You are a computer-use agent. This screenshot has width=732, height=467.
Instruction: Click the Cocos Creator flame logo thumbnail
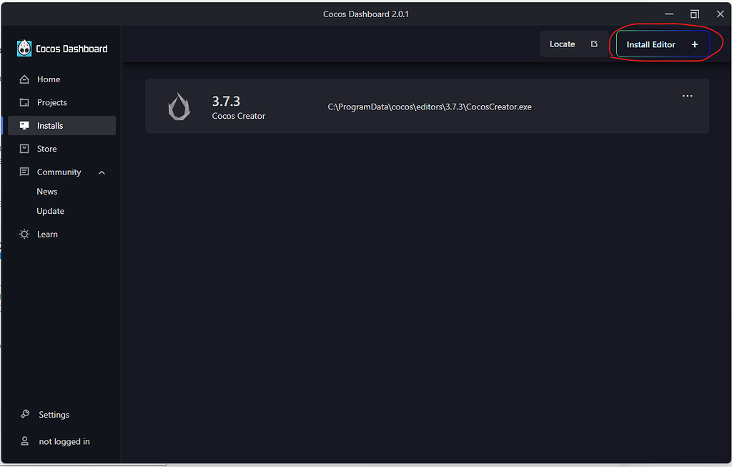point(179,106)
